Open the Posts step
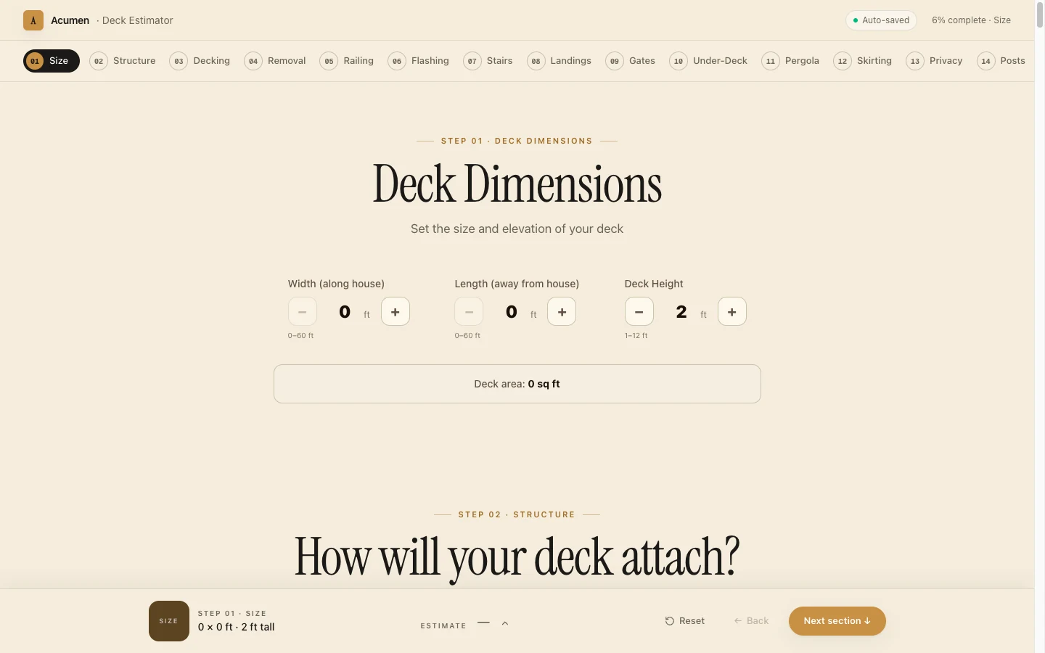This screenshot has height=653, width=1045. (1002, 61)
